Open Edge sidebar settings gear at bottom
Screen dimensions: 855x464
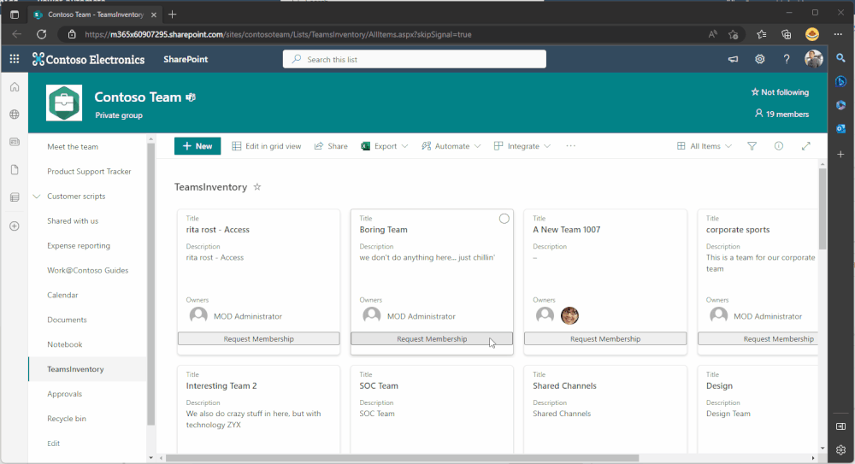coord(840,449)
